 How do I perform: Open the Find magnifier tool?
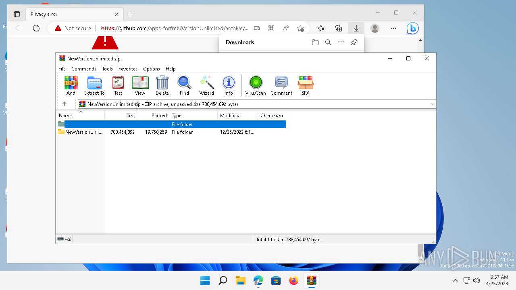click(184, 85)
